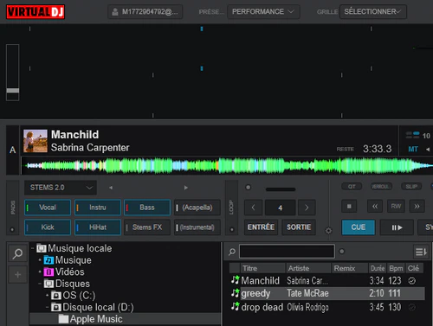
Task: Open the LOOP panel tab
Action: 231,208
